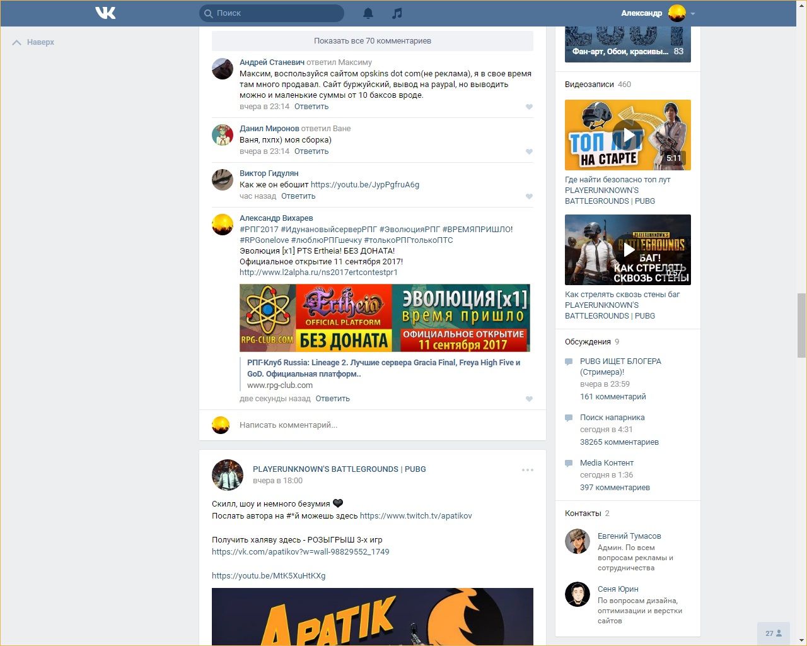Open Андрей Станевич's avatar
The image size is (807, 646).
223,68
